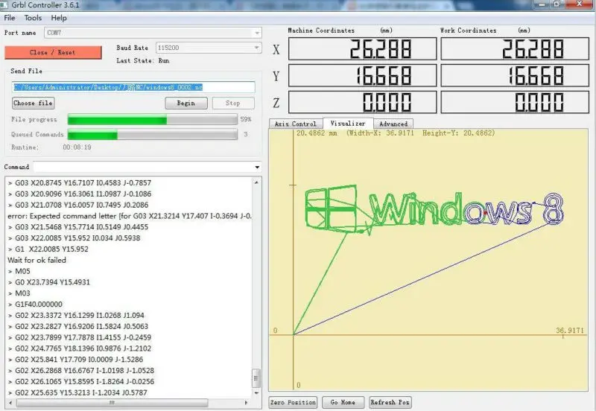Click the 59% file progress label
This screenshot has height=411, width=596.
(246, 119)
